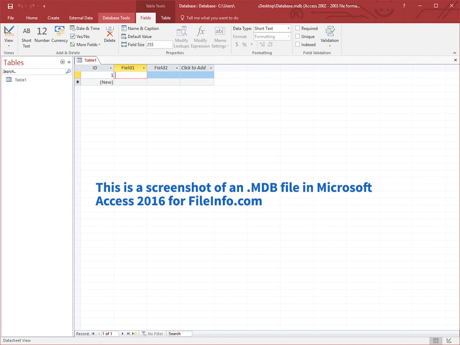Click the Redo arrow icon
Screen dimensions: 460x345
32,6
